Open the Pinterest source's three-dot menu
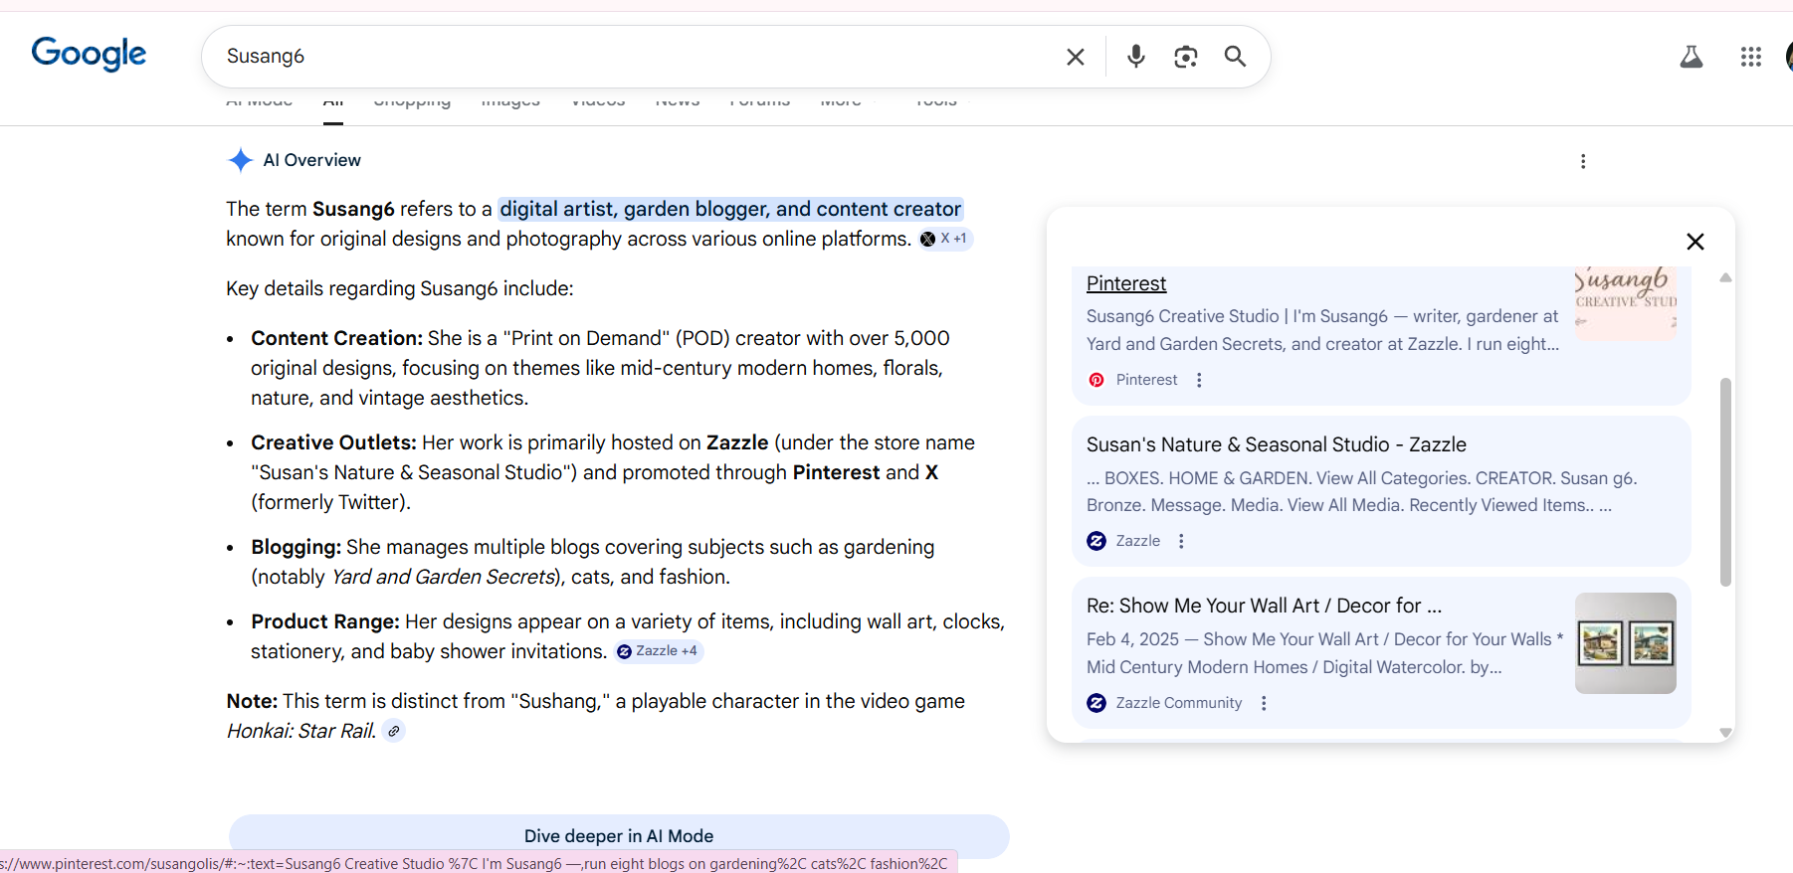1793x873 pixels. [x=1199, y=380]
